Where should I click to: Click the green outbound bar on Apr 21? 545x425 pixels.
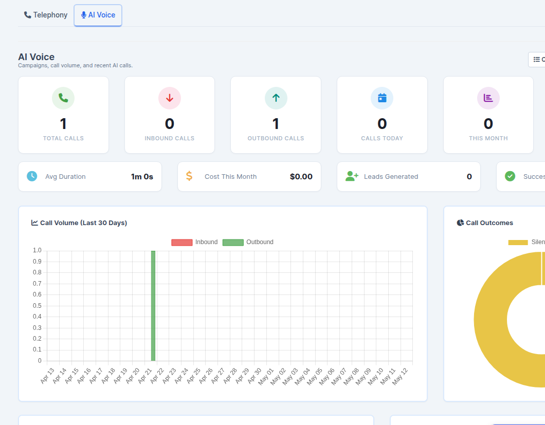(x=153, y=306)
